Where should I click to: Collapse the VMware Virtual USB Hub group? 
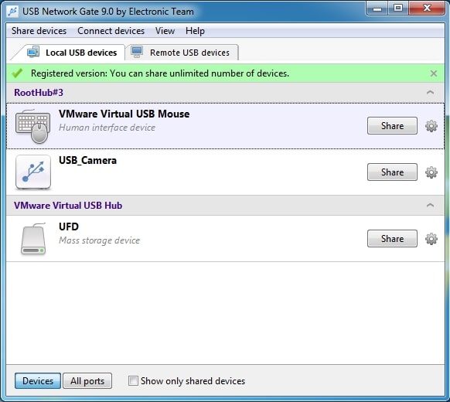430,205
